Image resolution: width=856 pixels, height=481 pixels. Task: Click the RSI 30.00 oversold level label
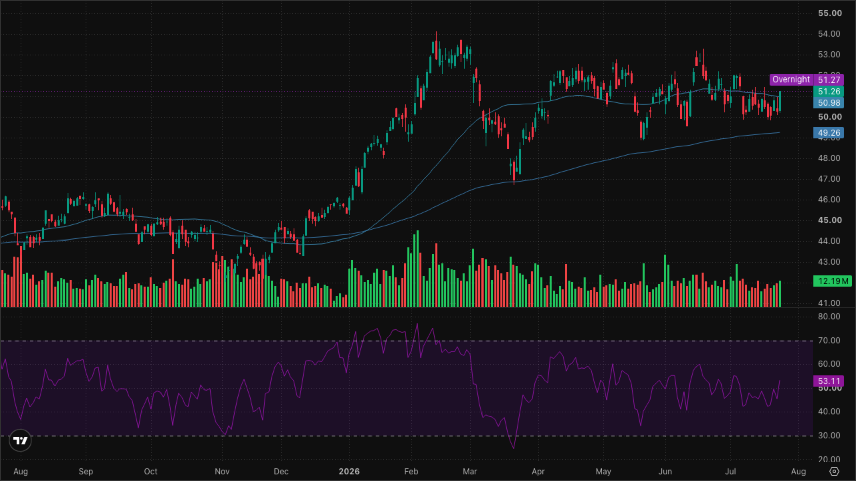(829, 435)
